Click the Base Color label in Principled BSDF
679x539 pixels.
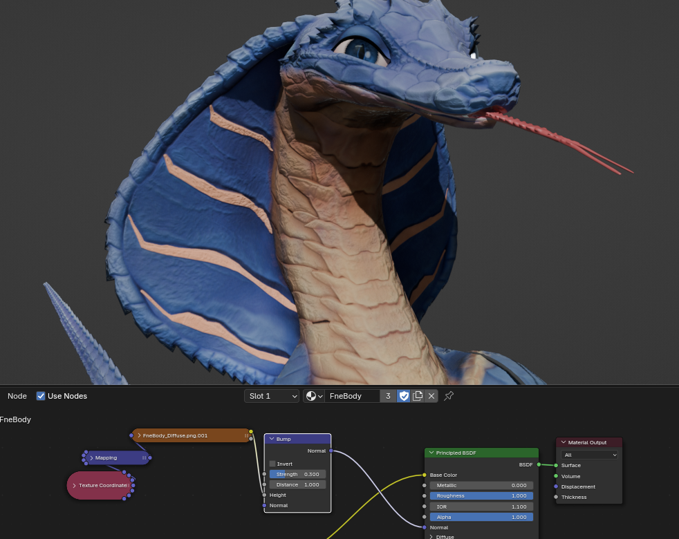pos(443,475)
